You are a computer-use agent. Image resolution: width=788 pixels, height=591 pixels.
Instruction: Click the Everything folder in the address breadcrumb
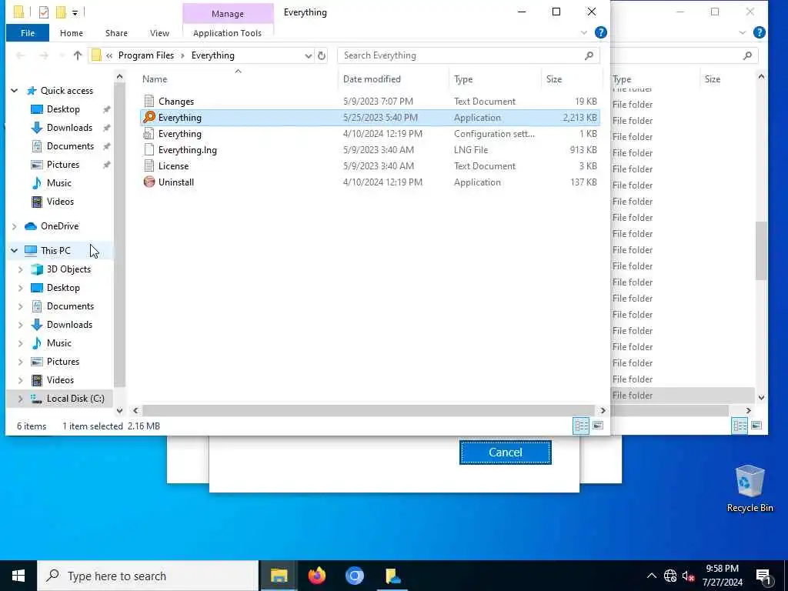(x=212, y=55)
